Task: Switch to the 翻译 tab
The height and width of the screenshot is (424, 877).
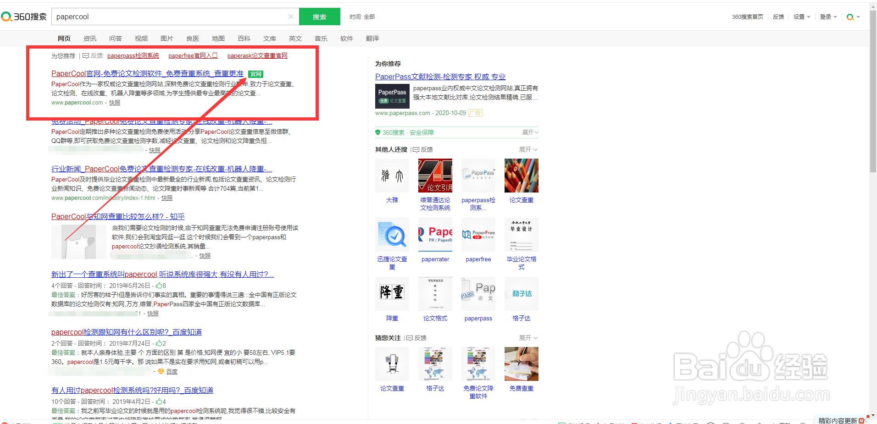Action: click(372, 39)
